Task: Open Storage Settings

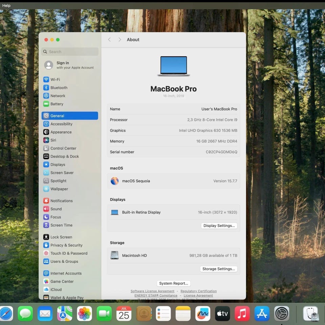Action: [x=219, y=269]
